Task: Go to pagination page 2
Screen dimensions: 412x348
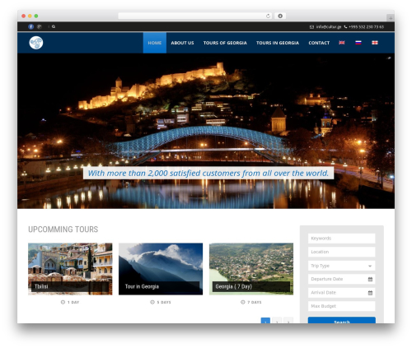Action: coord(277,321)
